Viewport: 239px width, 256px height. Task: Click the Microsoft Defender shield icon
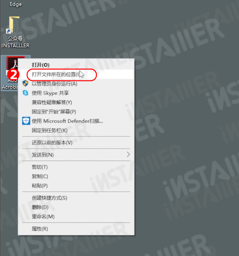(x=26, y=121)
